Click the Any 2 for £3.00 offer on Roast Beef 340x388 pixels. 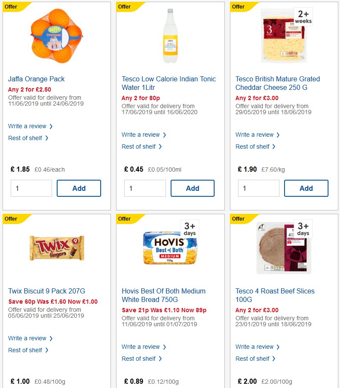click(x=256, y=310)
